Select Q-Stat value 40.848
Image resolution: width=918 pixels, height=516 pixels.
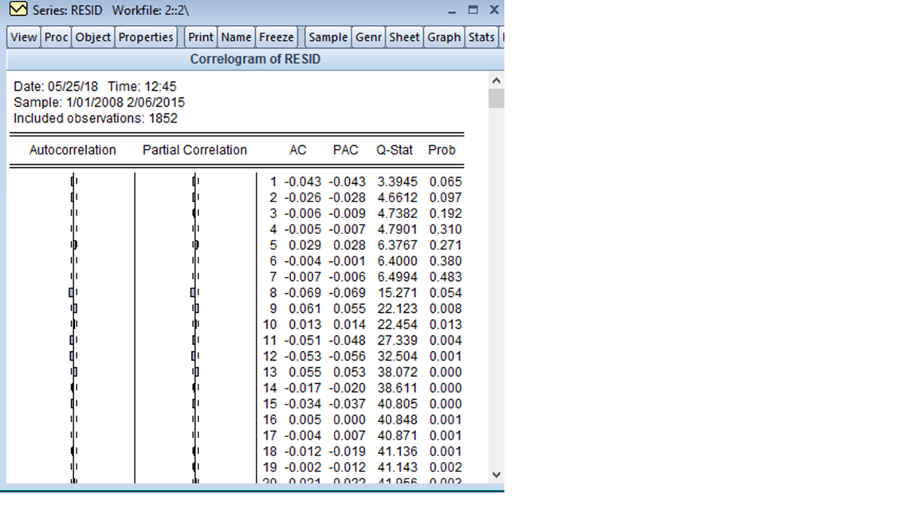tap(398, 420)
